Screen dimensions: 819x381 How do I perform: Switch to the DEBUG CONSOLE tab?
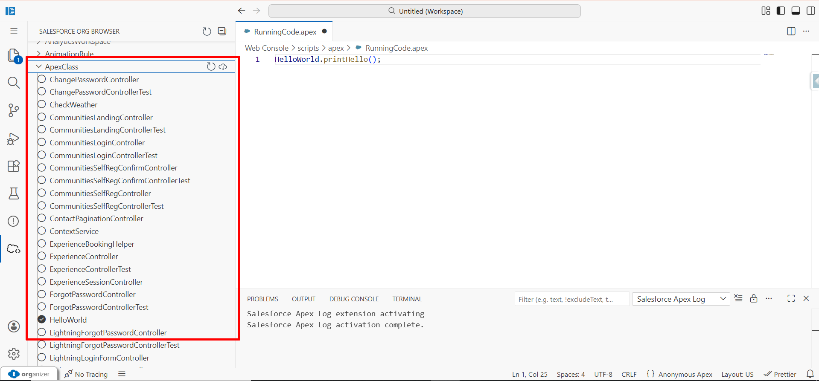(354, 299)
